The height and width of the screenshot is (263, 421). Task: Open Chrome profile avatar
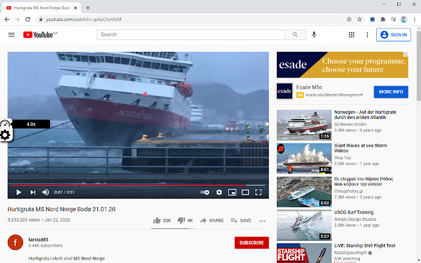click(404, 19)
